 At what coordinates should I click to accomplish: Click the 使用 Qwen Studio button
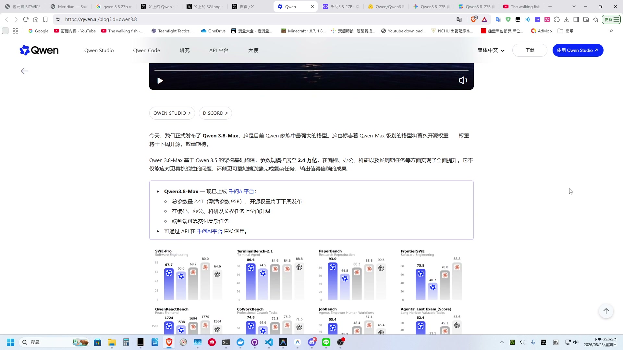click(x=578, y=50)
